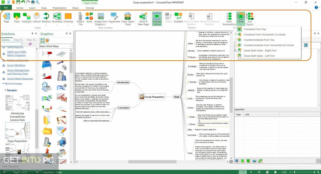The width and height of the screenshot is (321, 174).
Task: Open SWOT and TOWS Matrix Diagrams link
Action: click(x=17, y=53)
